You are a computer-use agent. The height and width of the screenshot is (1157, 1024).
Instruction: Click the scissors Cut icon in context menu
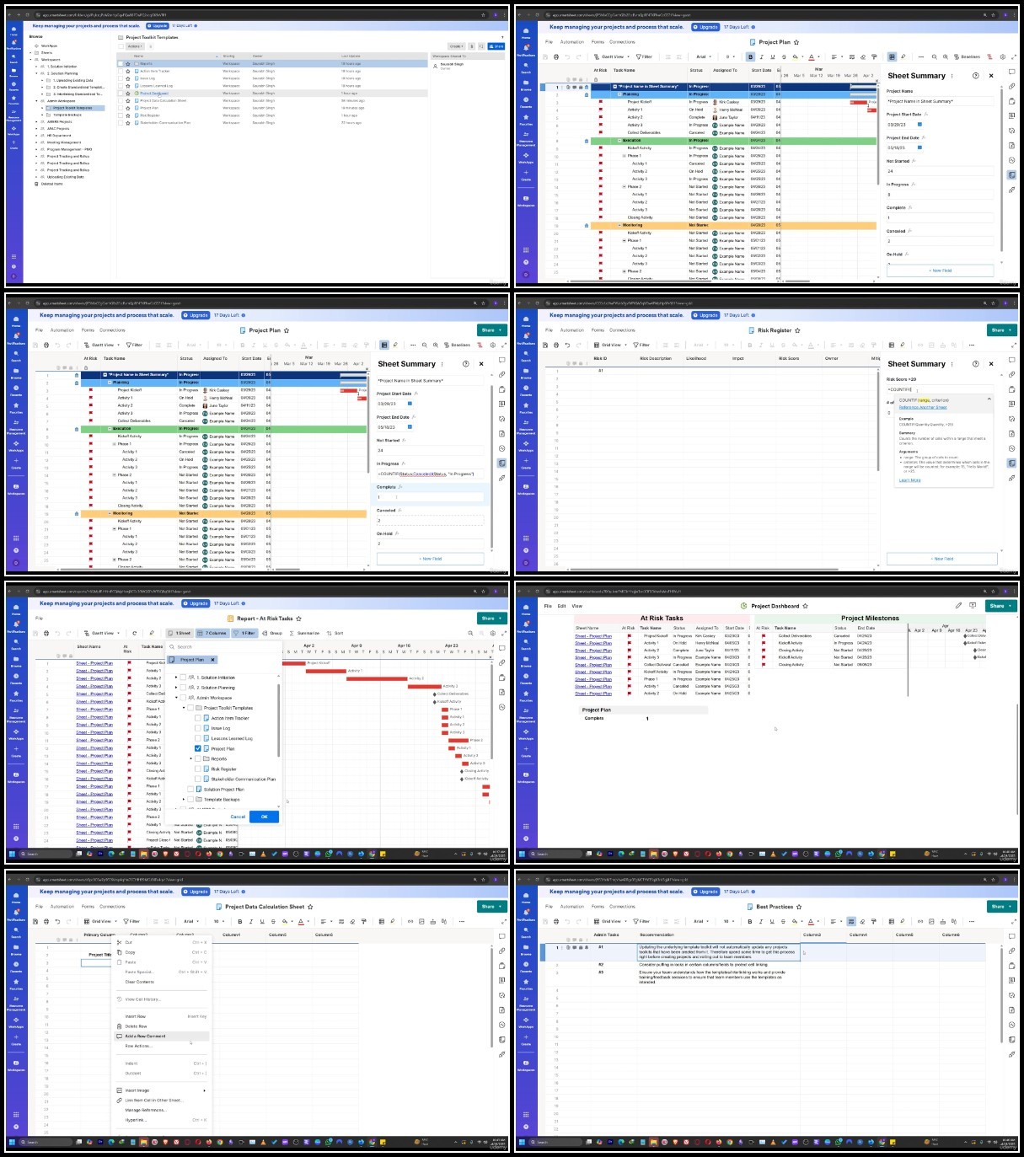[119, 942]
